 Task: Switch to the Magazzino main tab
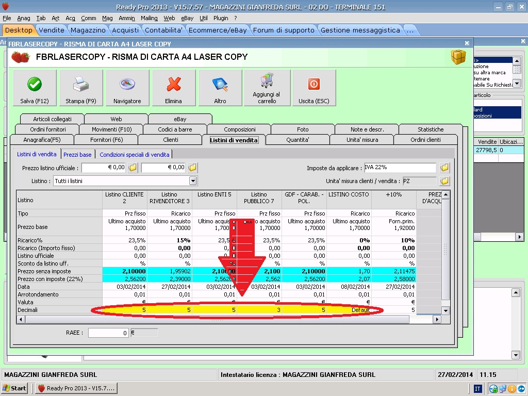(x=88, y=30)
